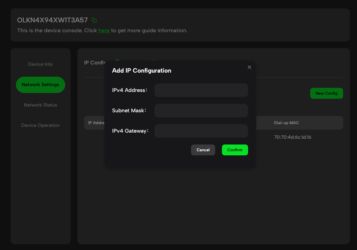Focus the IPv4 Gateway input field

pyautogui.click(x=201, y=131)
